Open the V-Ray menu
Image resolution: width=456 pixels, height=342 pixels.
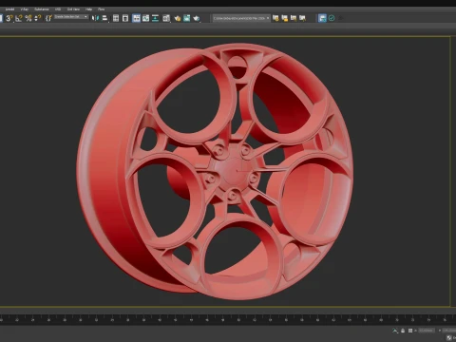tap(25, 9)
